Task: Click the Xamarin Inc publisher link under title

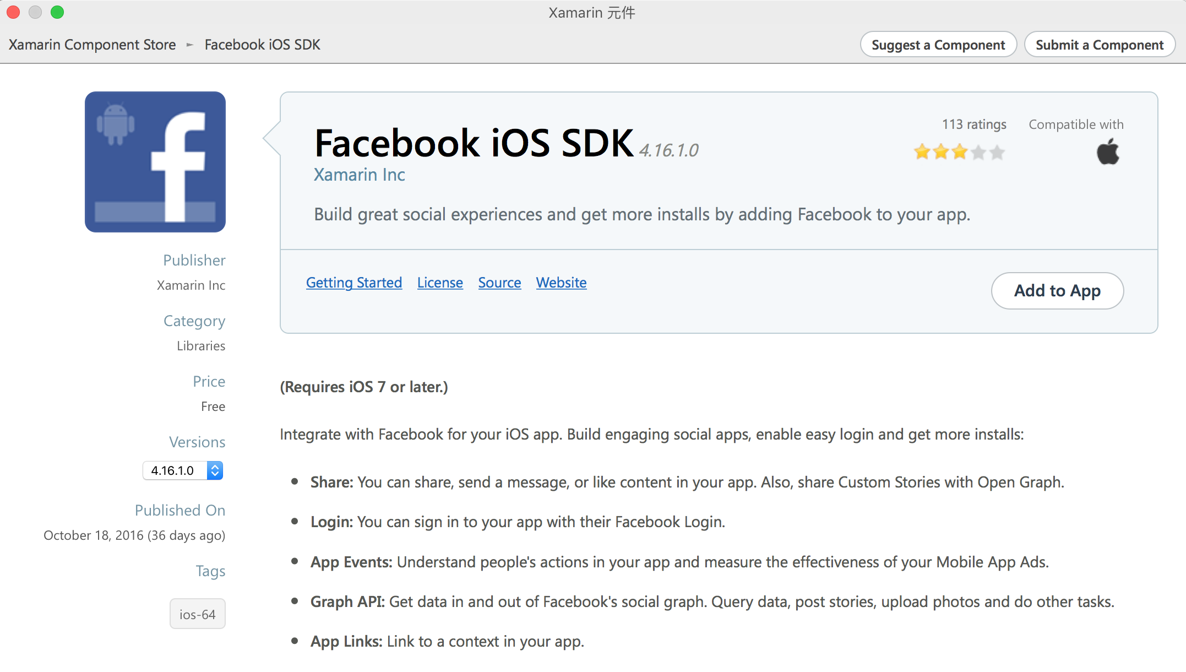Action: (360, 175)
